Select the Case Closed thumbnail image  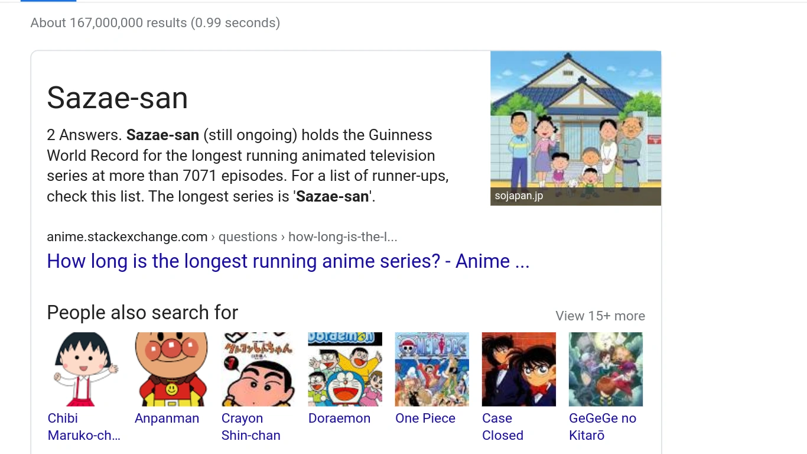[519, 369]
